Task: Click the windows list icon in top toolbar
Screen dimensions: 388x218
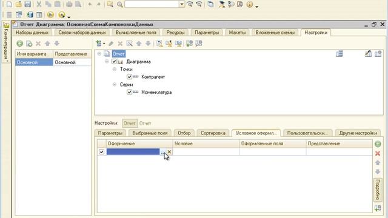Action: coord(210,4)
